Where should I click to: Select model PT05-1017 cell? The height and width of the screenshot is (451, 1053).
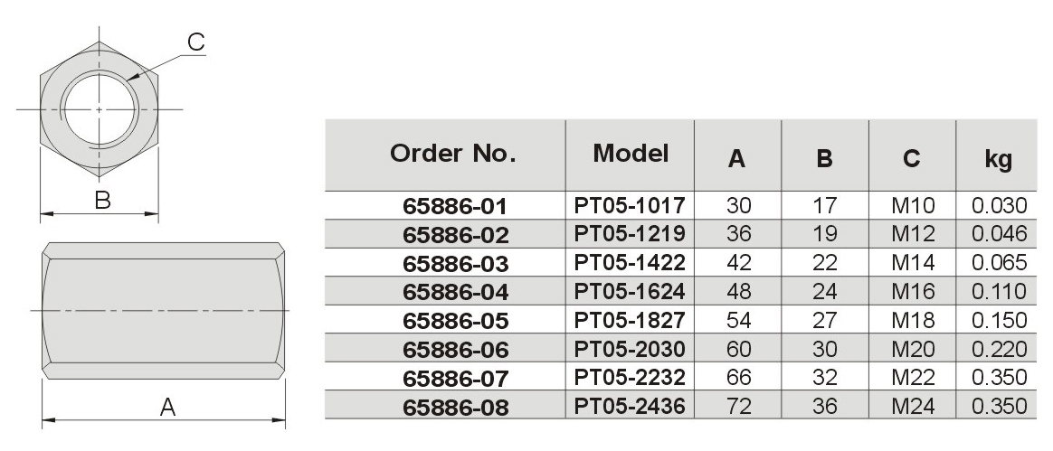[x=630, y=204]
